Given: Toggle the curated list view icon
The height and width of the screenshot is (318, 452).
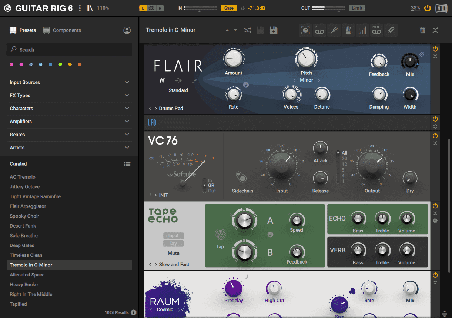Looking at the screenshot, I should [127, 164].
